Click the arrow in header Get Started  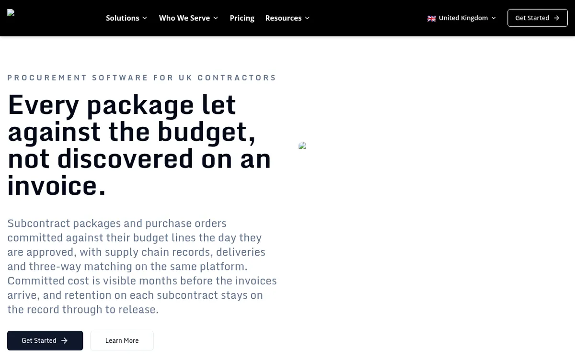click(x=556, y=18)
